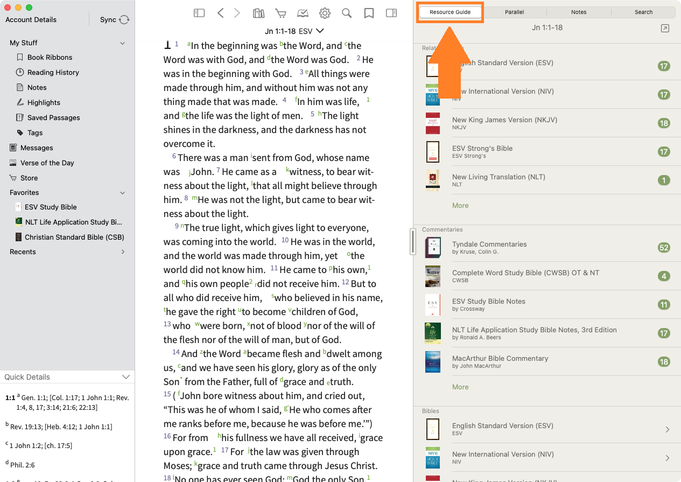Open the settings gear icon
The height and width of the screenshot is (482, 681).
325,13
